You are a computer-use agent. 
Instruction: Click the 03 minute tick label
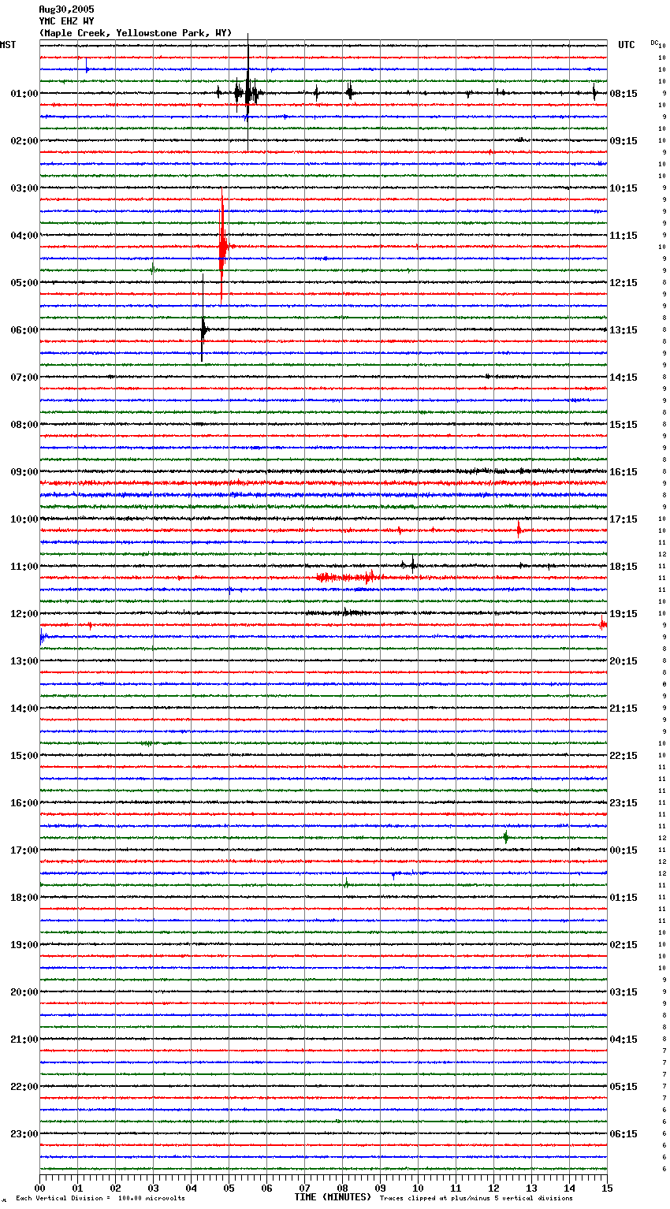point(153,1188)
